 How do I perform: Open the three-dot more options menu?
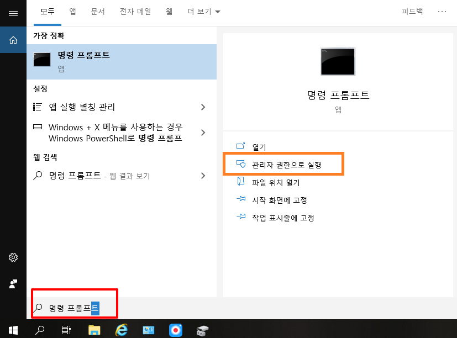[x=442, y=12]
